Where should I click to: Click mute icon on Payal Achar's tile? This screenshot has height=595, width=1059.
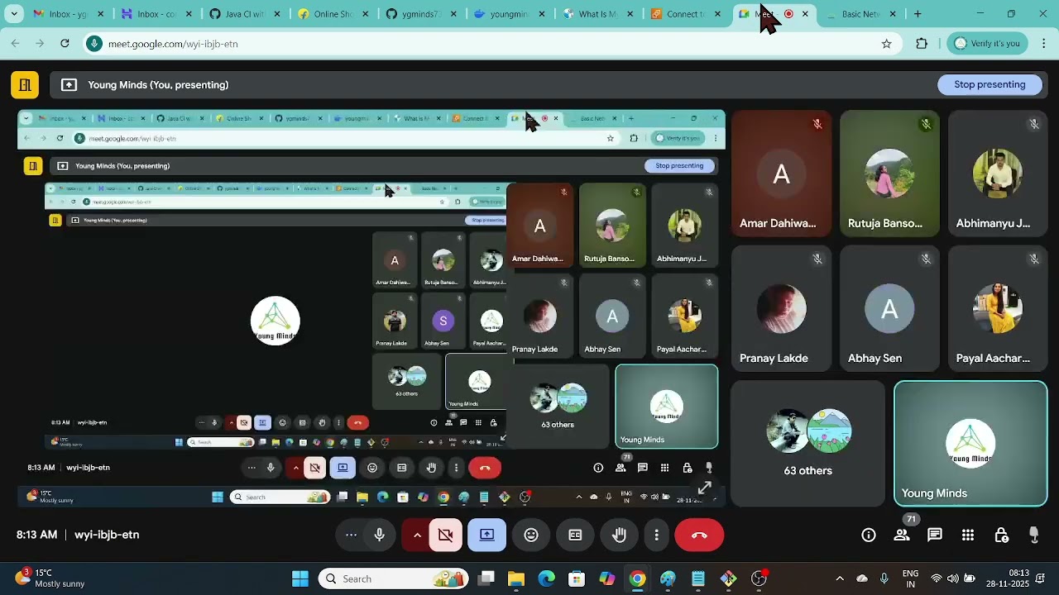click(1034, 259)
